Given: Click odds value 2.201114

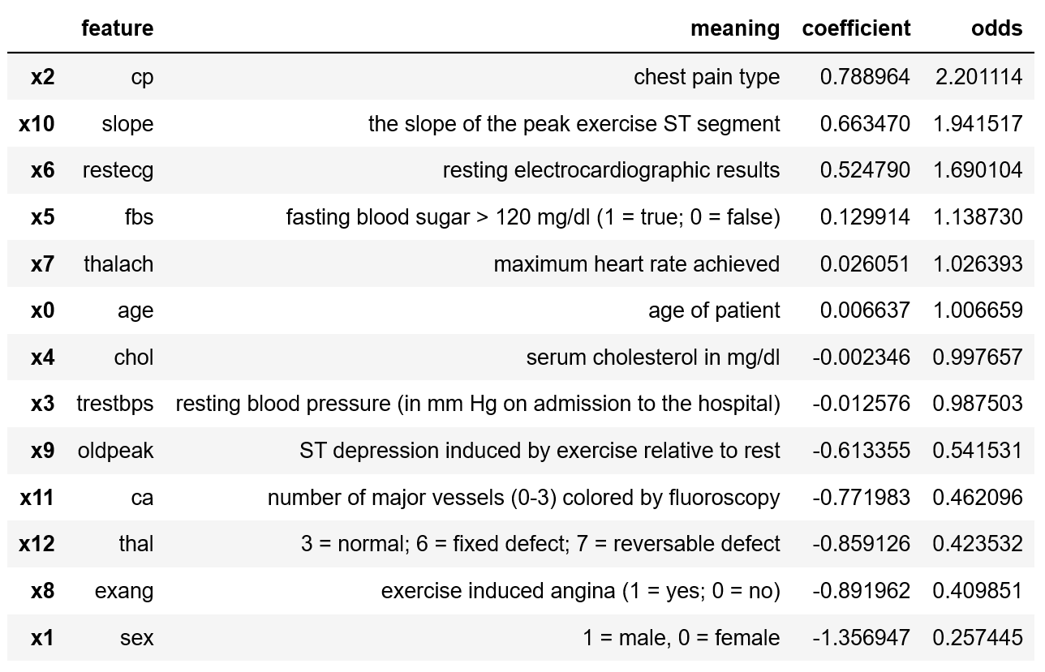Looking at the screenshot, I should point(978,77).
